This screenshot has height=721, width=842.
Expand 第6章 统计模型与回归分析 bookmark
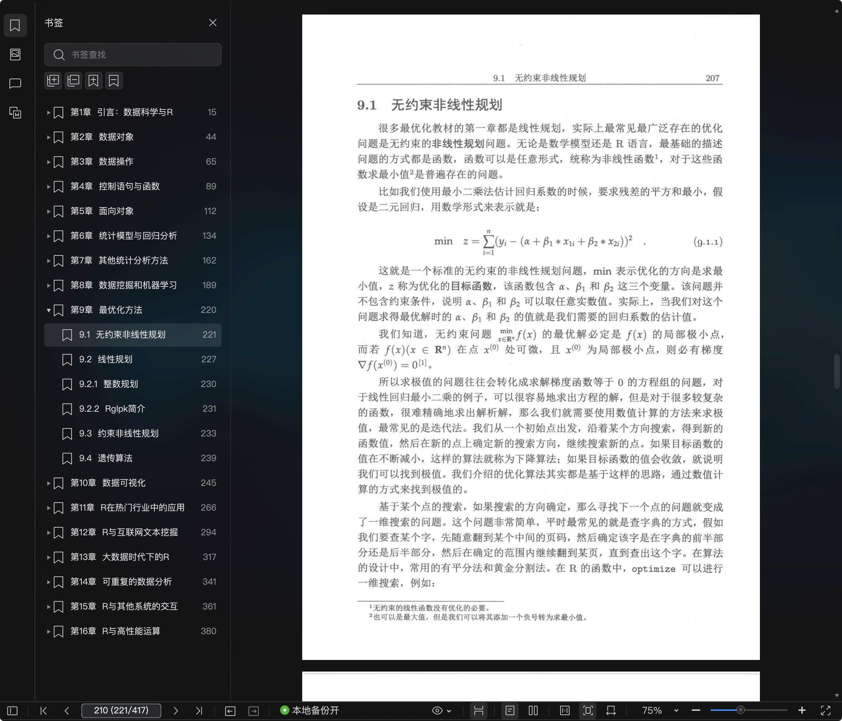(48, 236)
